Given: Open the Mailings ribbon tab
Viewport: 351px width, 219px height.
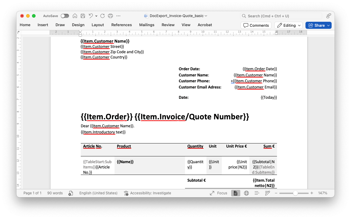Looking at the screenshot, I should [147, 25].
